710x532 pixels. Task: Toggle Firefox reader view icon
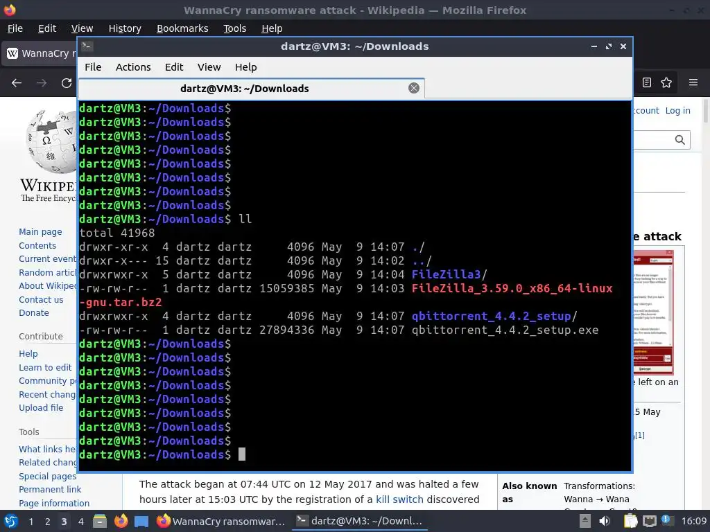[x=647, y=82]
